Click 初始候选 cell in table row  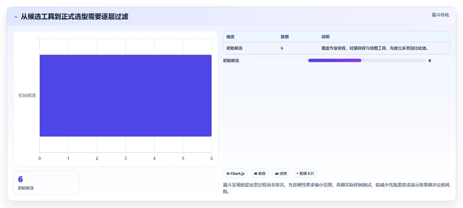[x=234, y=48]
